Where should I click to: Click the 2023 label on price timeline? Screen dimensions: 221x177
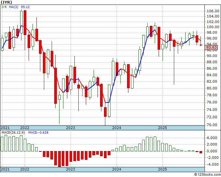click(71, 128)
